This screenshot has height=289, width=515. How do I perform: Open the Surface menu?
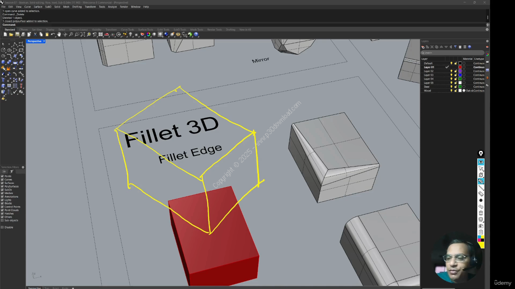[x=38, y=7]
